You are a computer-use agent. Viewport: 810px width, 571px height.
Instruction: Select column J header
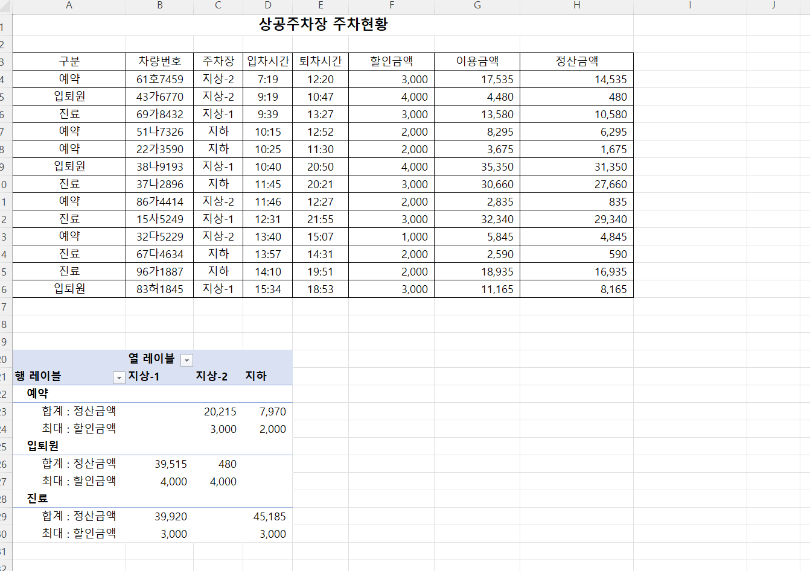tap(773, 5)
